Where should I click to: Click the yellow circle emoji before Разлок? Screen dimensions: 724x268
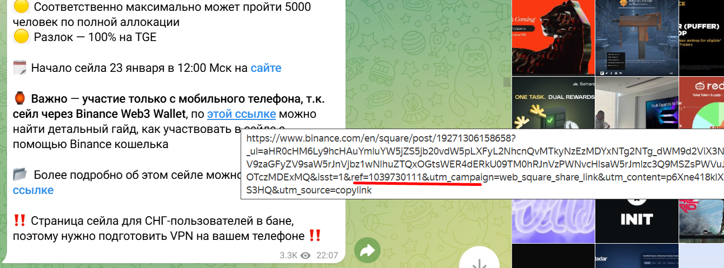pos(21,37)
